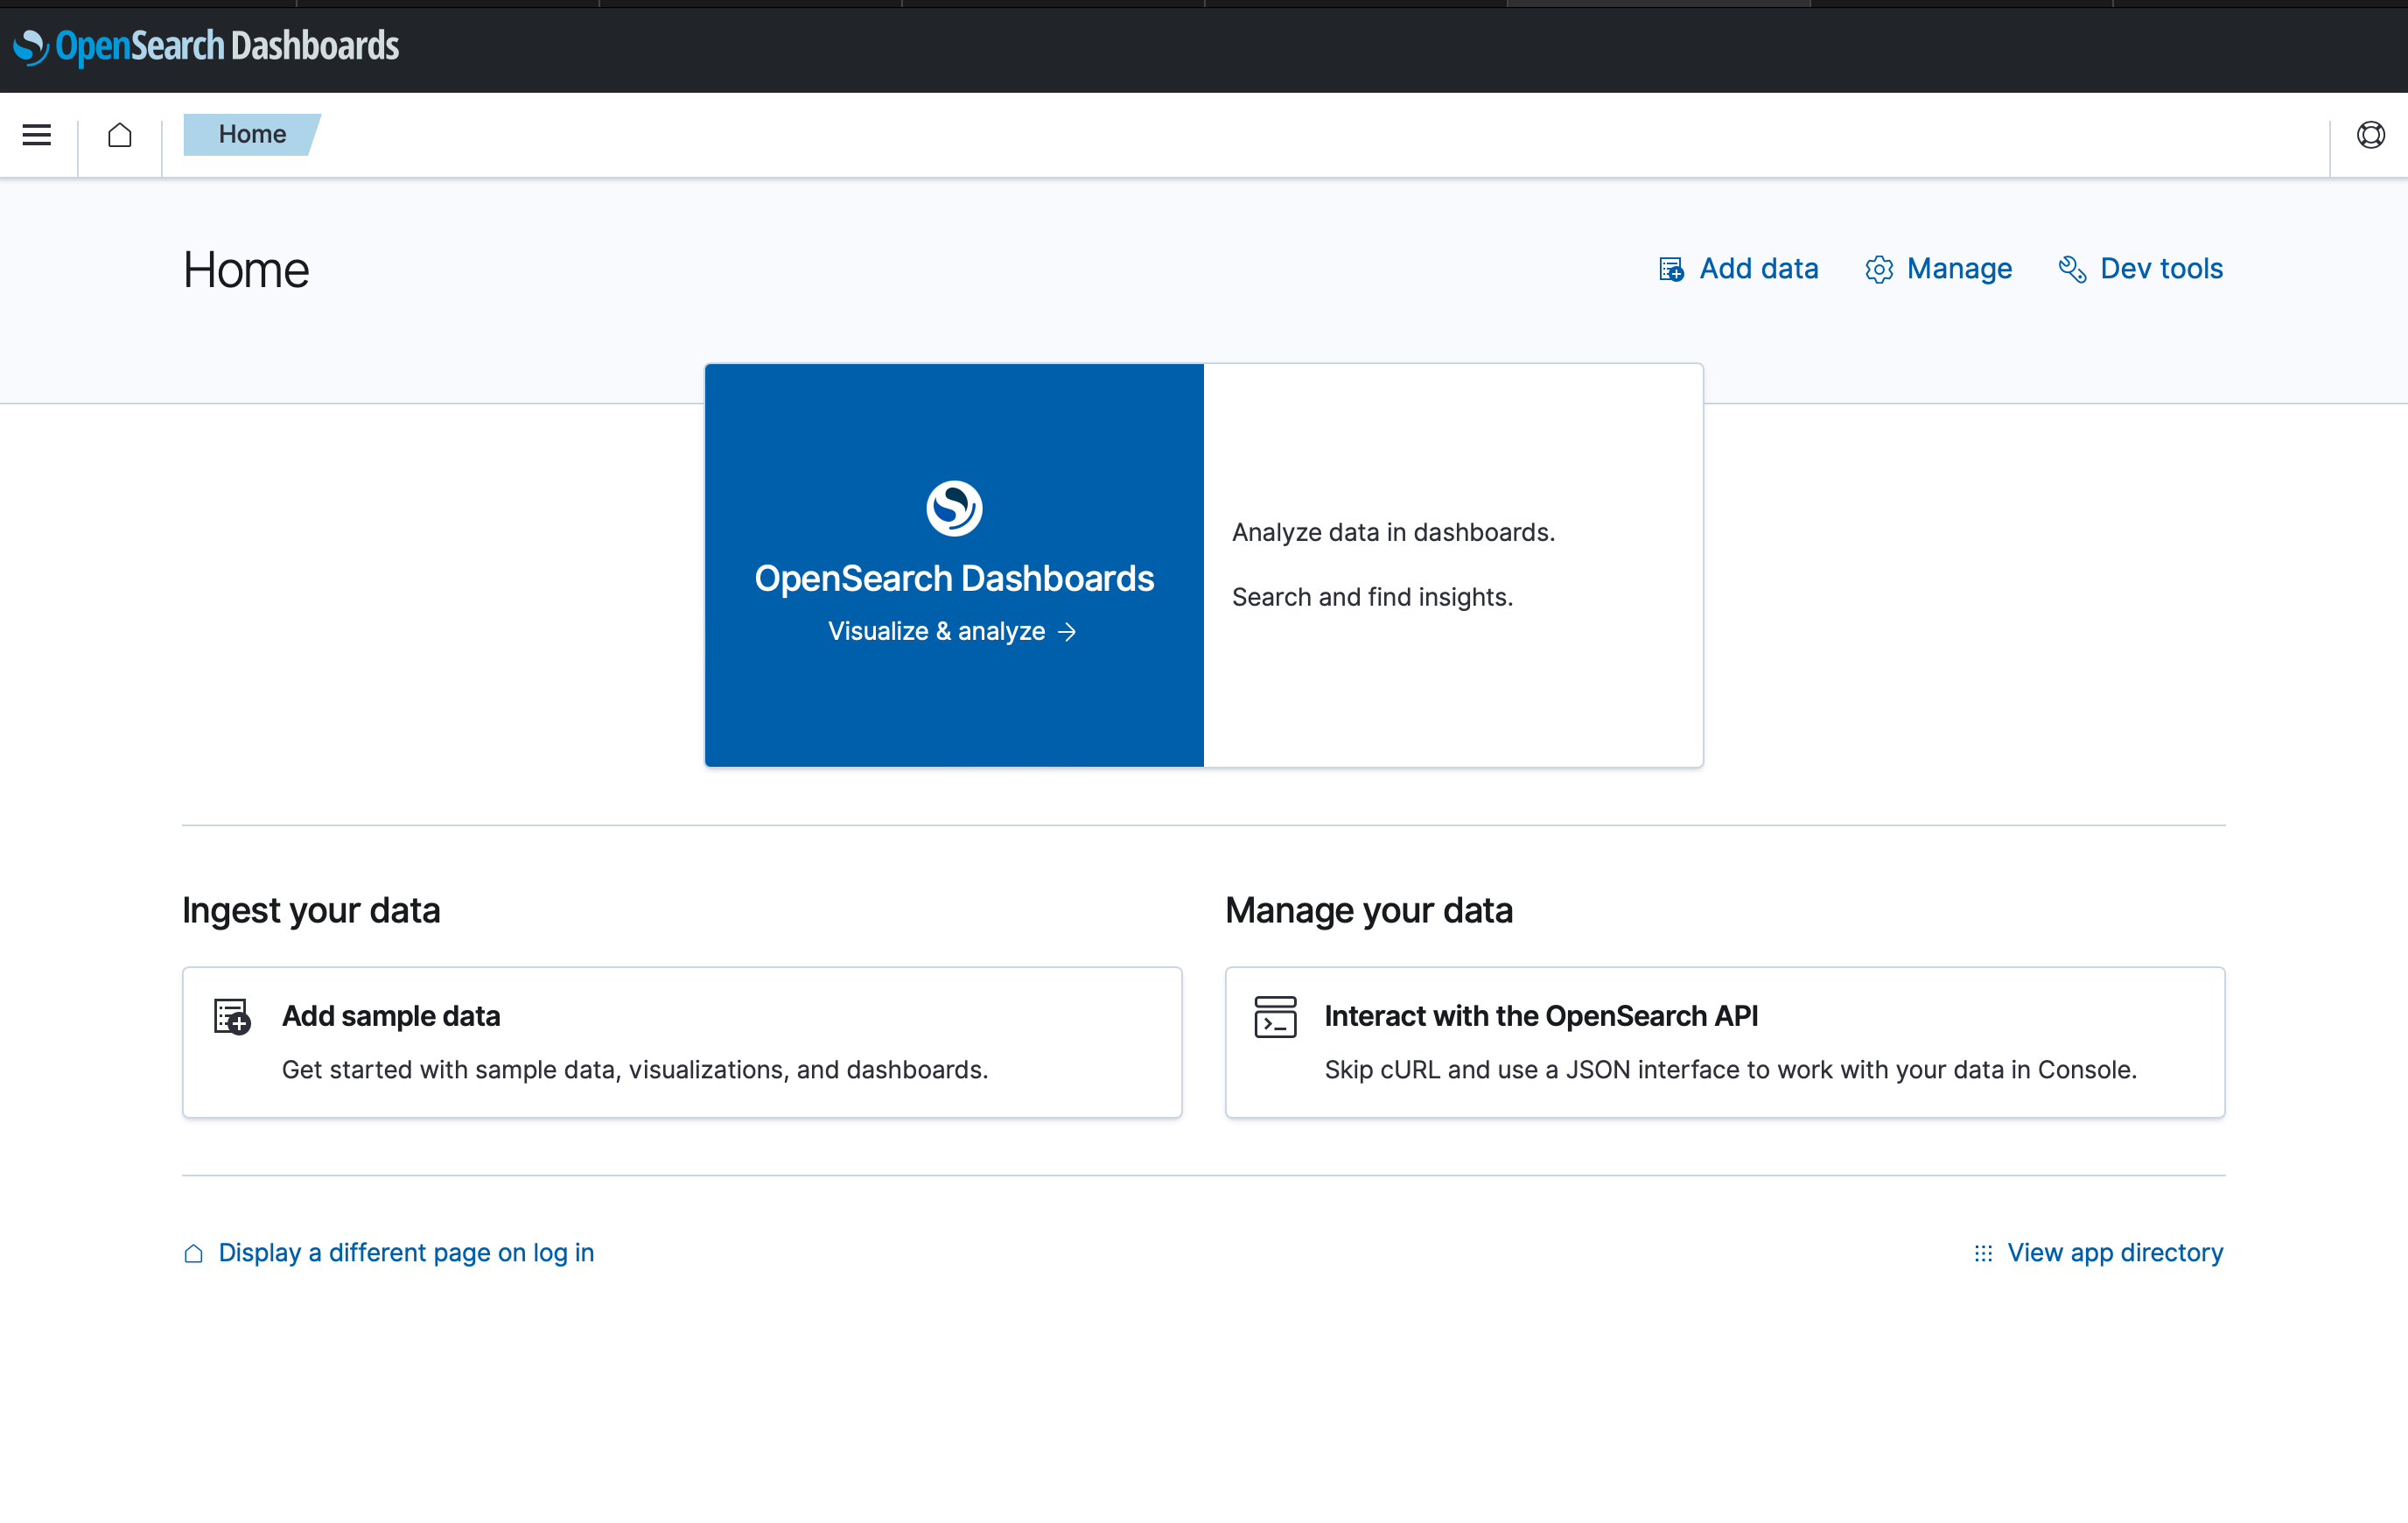Image resolution: width=2408 pixels, height=1523 pixels.
Task: Click the app directory grid icon
Action: coord(1983,1253)
